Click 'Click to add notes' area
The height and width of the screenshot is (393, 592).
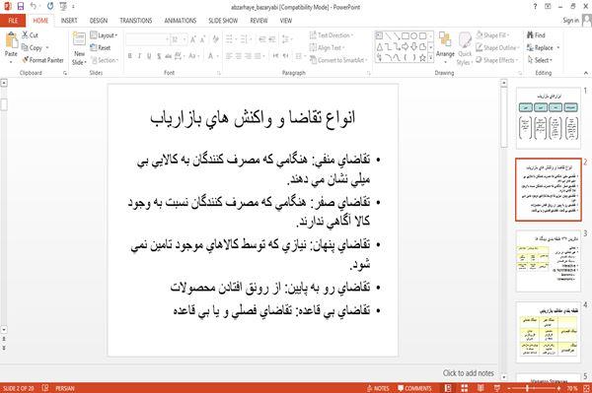pyautogui.click(x=468, y=373)
